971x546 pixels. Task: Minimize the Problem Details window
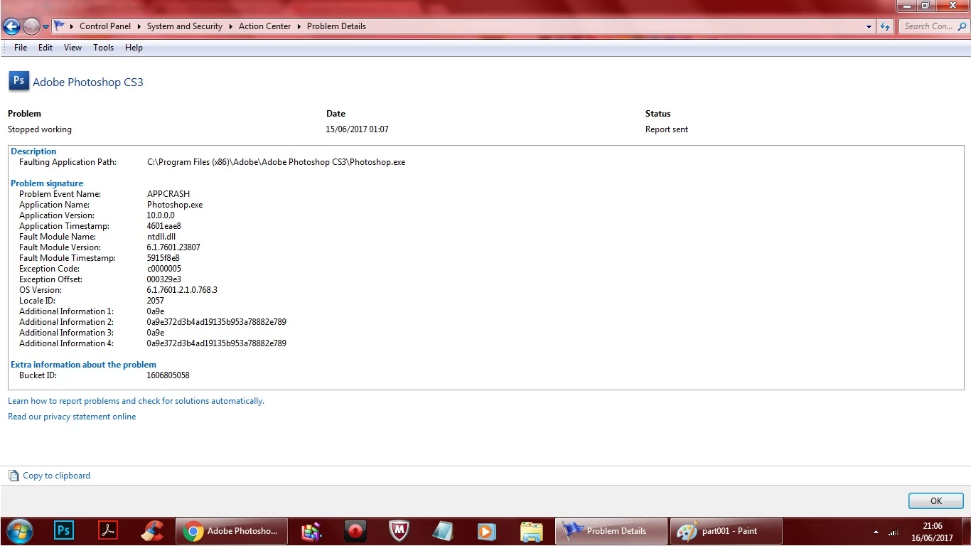(907, 6)
